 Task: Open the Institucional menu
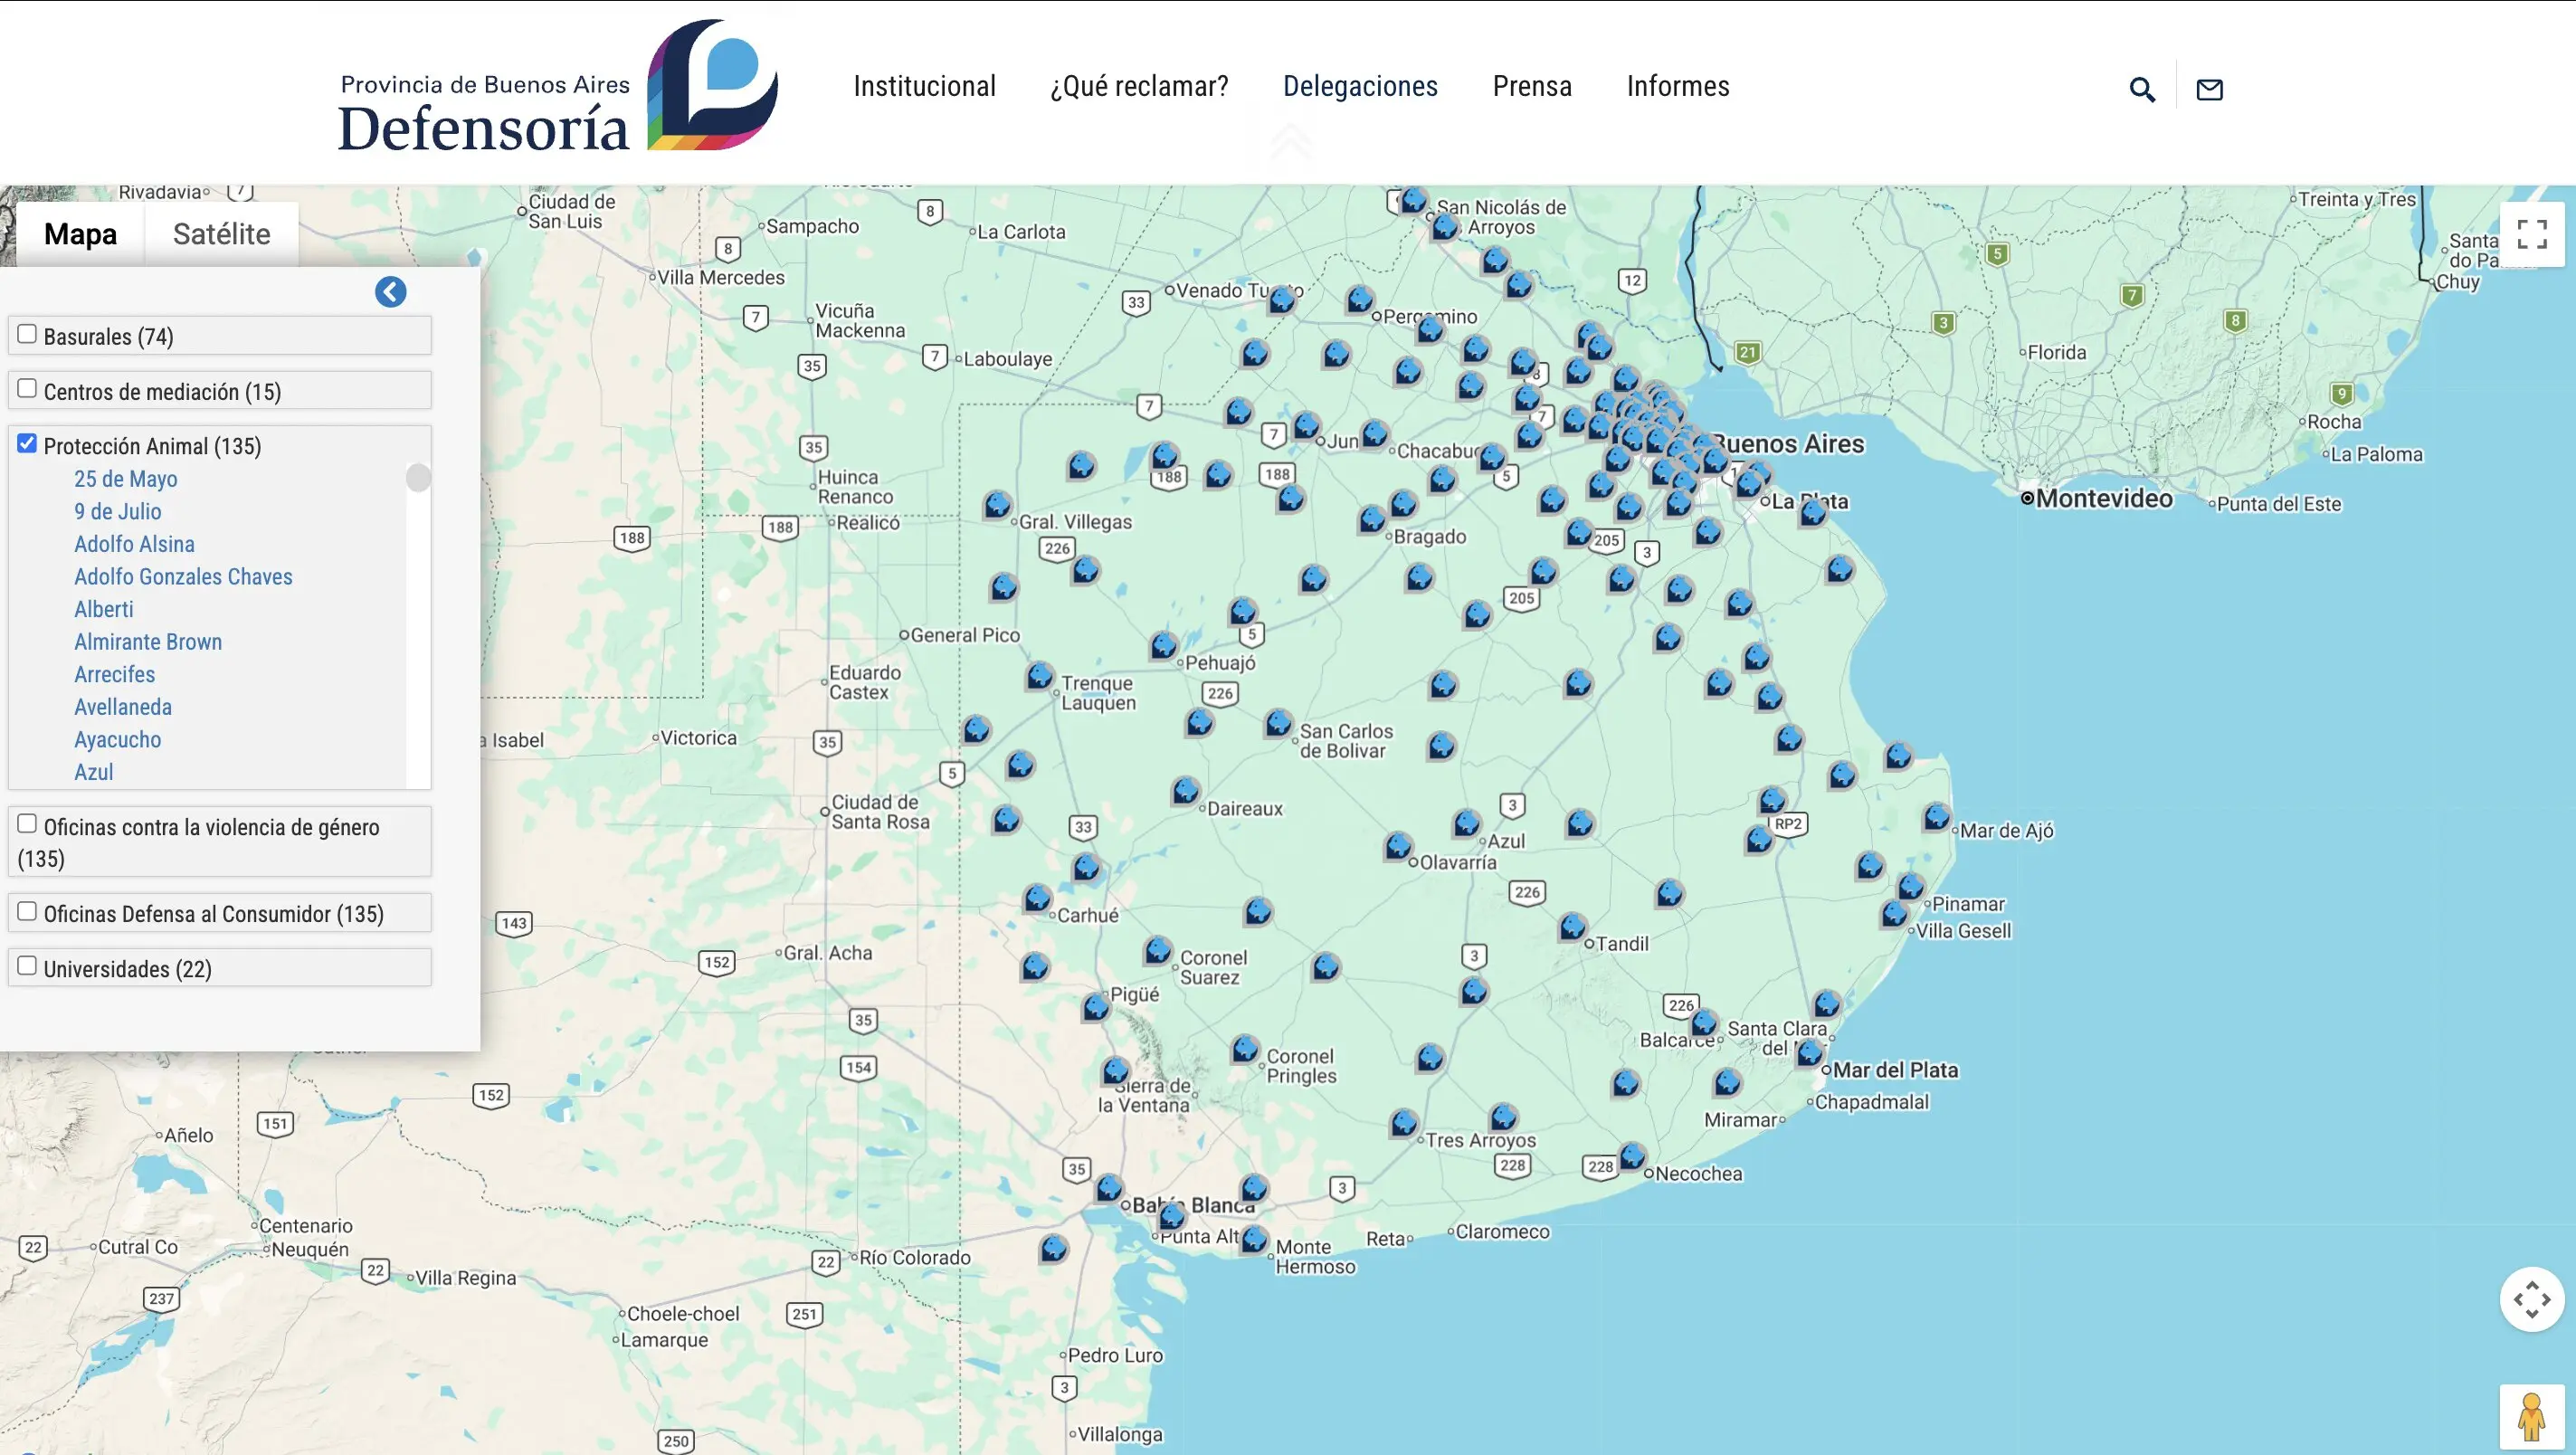pyautogui.click(x=924, y=86)
